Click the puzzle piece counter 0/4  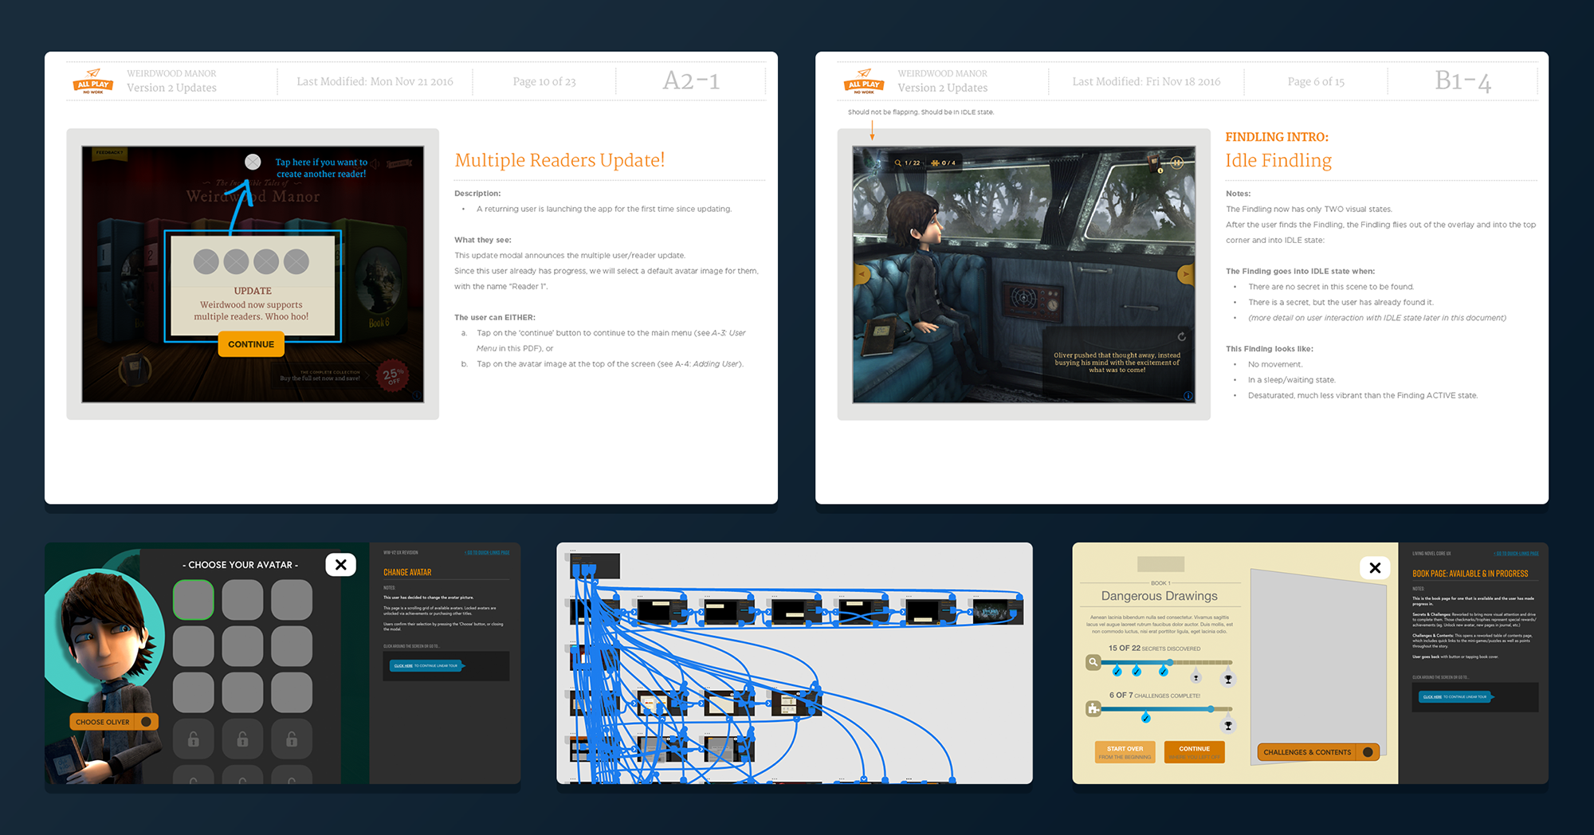click(943, 163)
